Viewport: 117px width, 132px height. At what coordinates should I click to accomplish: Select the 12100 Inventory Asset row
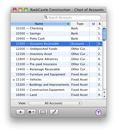pos(56,54)
